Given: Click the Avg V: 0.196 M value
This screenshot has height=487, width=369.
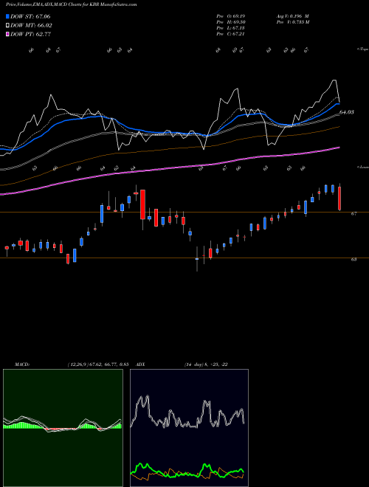Looking at the screenshot, I should [292, 16].
